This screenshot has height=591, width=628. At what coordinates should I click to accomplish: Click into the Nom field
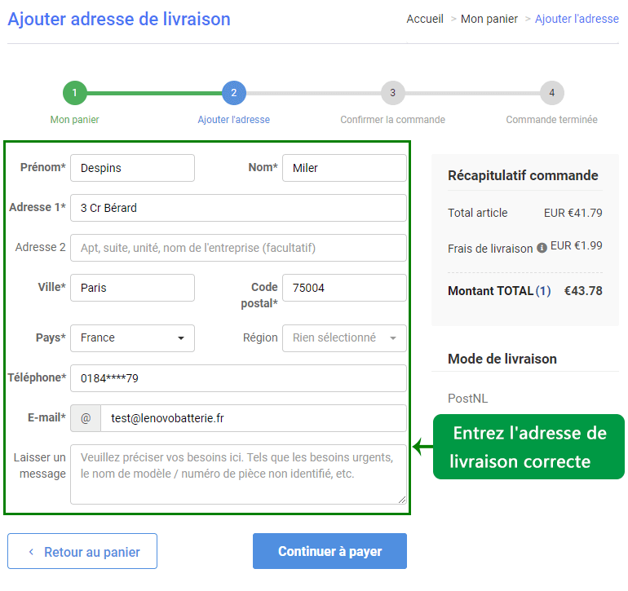coord(343,168)
